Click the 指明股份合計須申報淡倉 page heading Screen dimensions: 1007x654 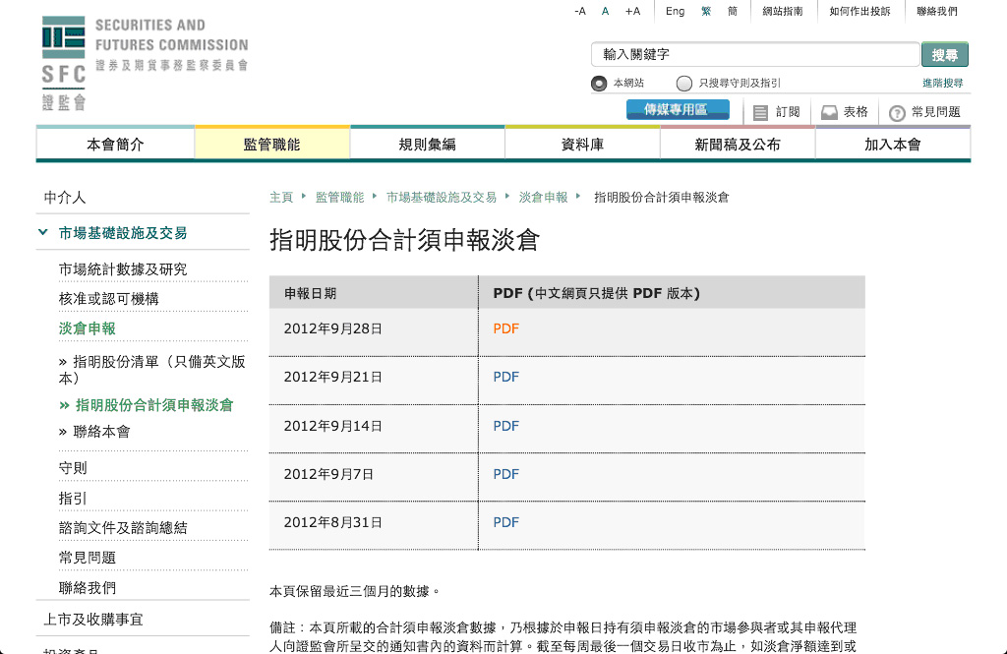(x=404, y=240)
